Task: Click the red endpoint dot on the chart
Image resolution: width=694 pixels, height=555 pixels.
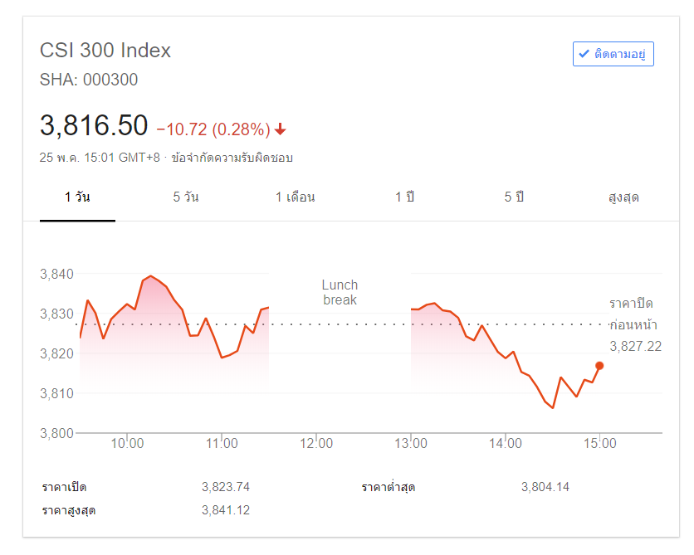Action: (599, 366)
